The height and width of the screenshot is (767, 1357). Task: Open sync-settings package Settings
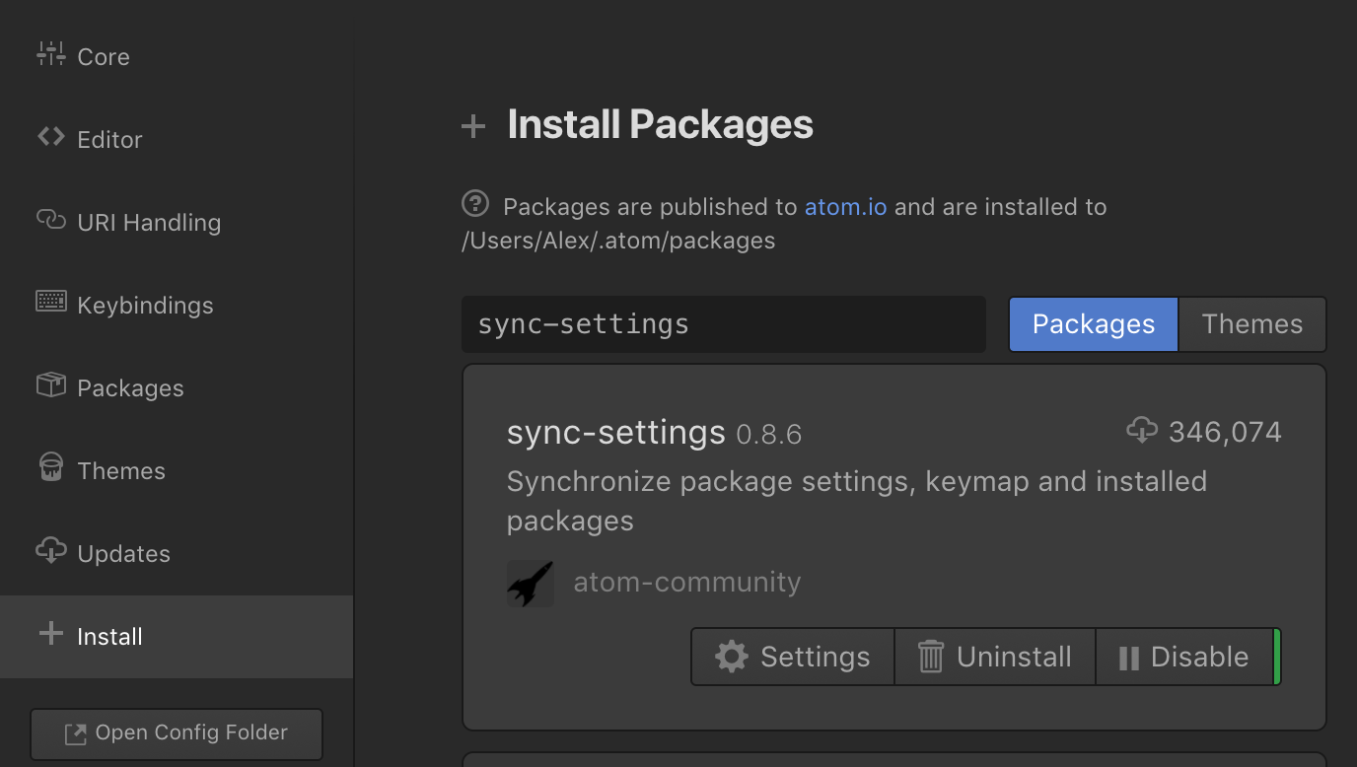click(793, 657)
